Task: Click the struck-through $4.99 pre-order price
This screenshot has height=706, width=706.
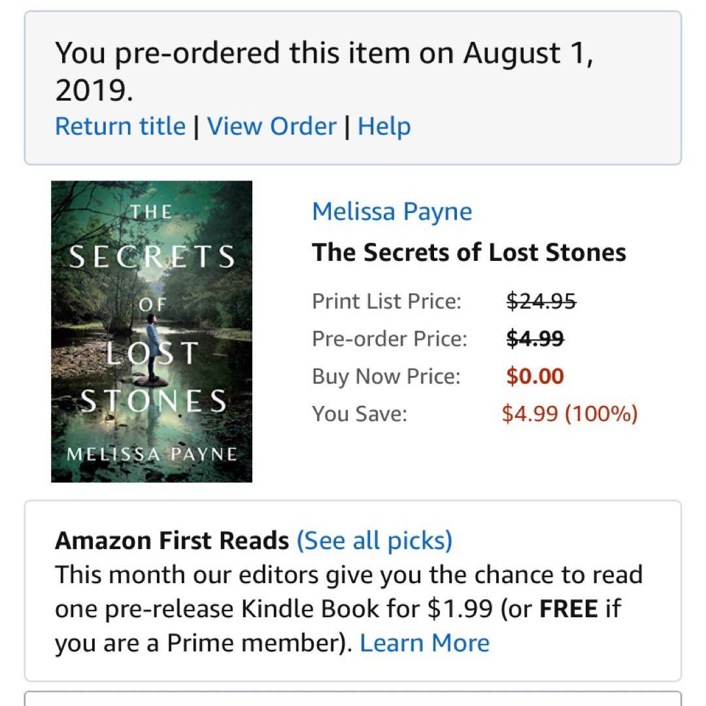Action: point(535,339)
